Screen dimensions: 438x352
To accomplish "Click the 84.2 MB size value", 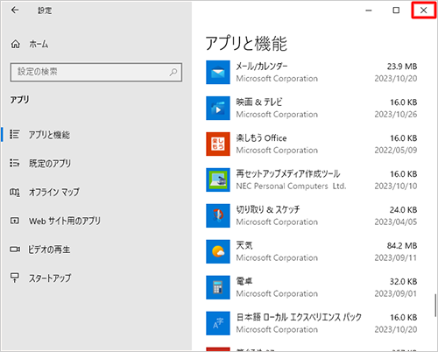I will click(402, 246).
